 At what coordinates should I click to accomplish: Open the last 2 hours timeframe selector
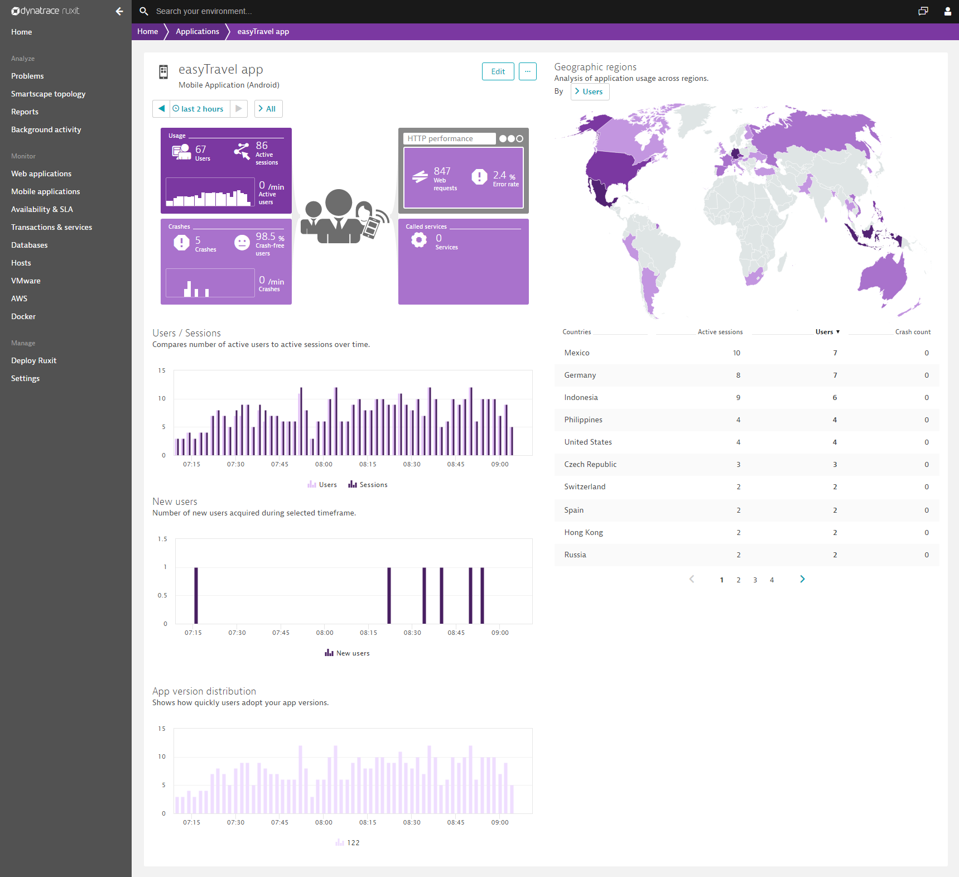(200, 109)
